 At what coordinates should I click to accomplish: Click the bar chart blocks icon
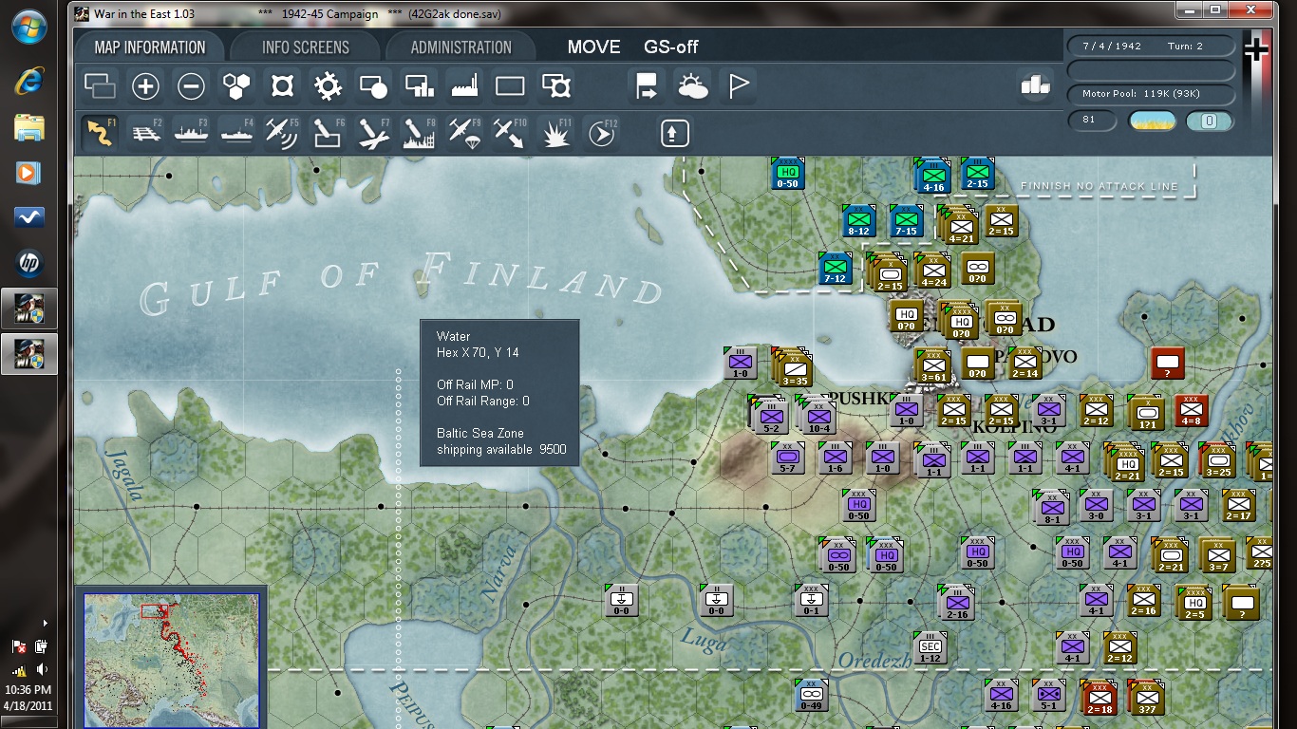pos(1036,85)
